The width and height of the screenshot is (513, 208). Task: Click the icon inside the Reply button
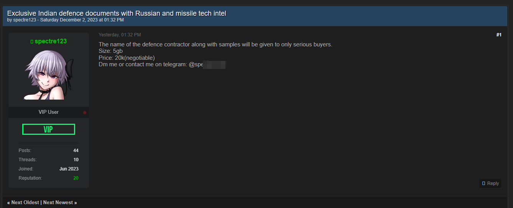click(x=483, y=183)
